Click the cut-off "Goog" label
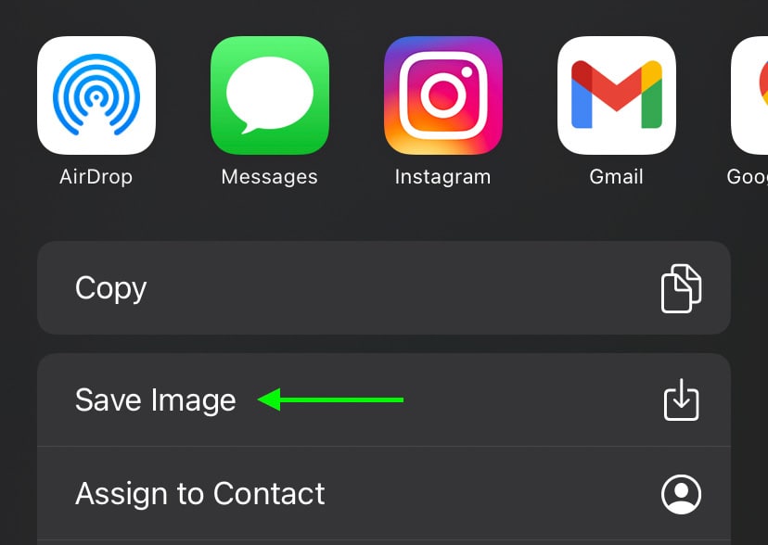Screen dimensions: 768x545 pos(748,177)
